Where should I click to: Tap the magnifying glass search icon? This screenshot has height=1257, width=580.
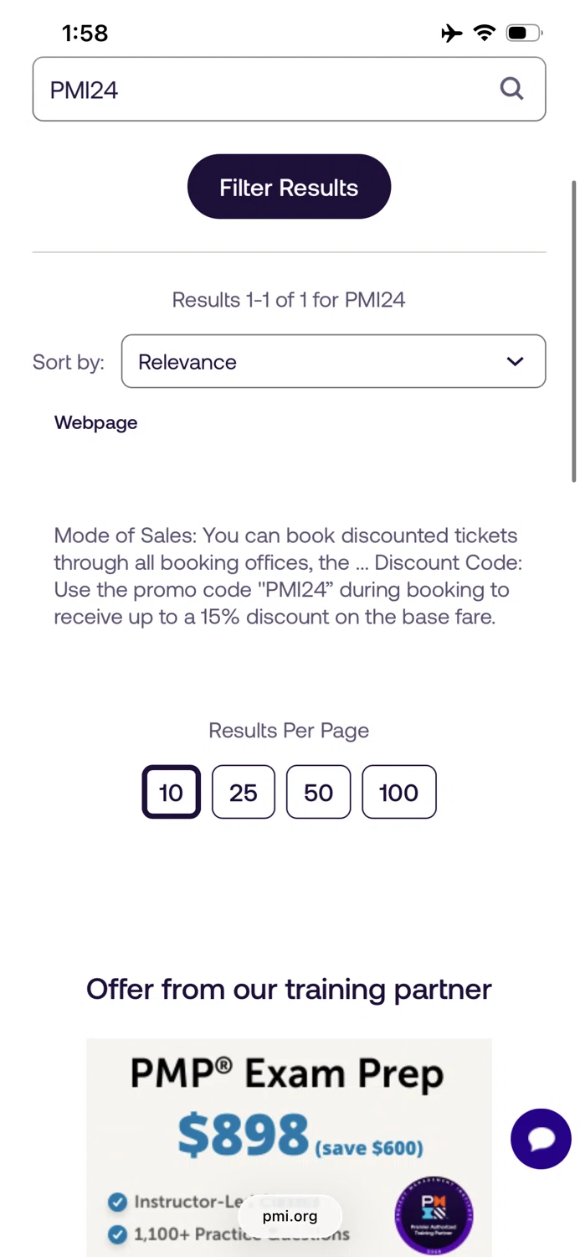coord(511,88)
